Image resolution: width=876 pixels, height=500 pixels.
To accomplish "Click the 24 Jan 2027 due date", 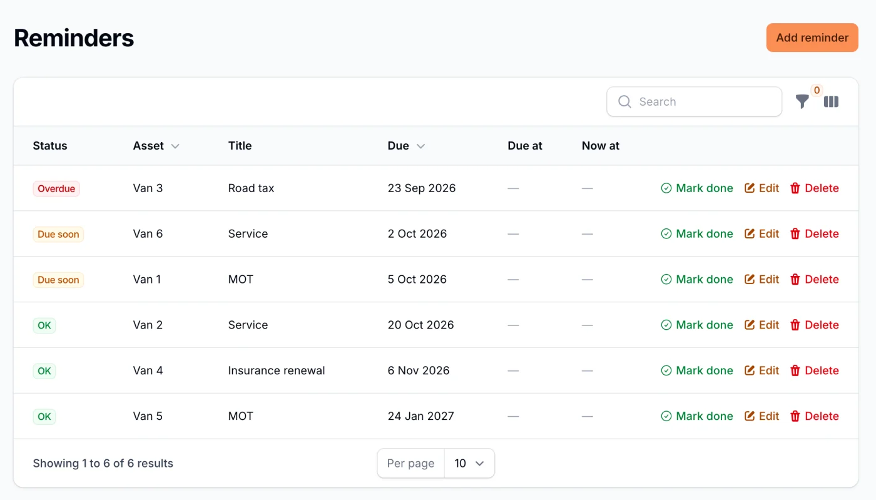I will 420,417.
